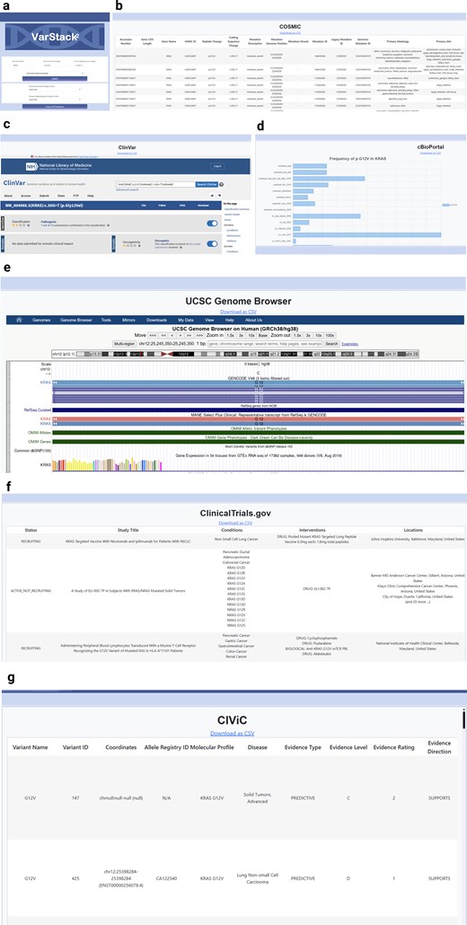This screenshot has width=467, height=925.
Task: Click the VarStack Submit button
Action: coord(55,78)
